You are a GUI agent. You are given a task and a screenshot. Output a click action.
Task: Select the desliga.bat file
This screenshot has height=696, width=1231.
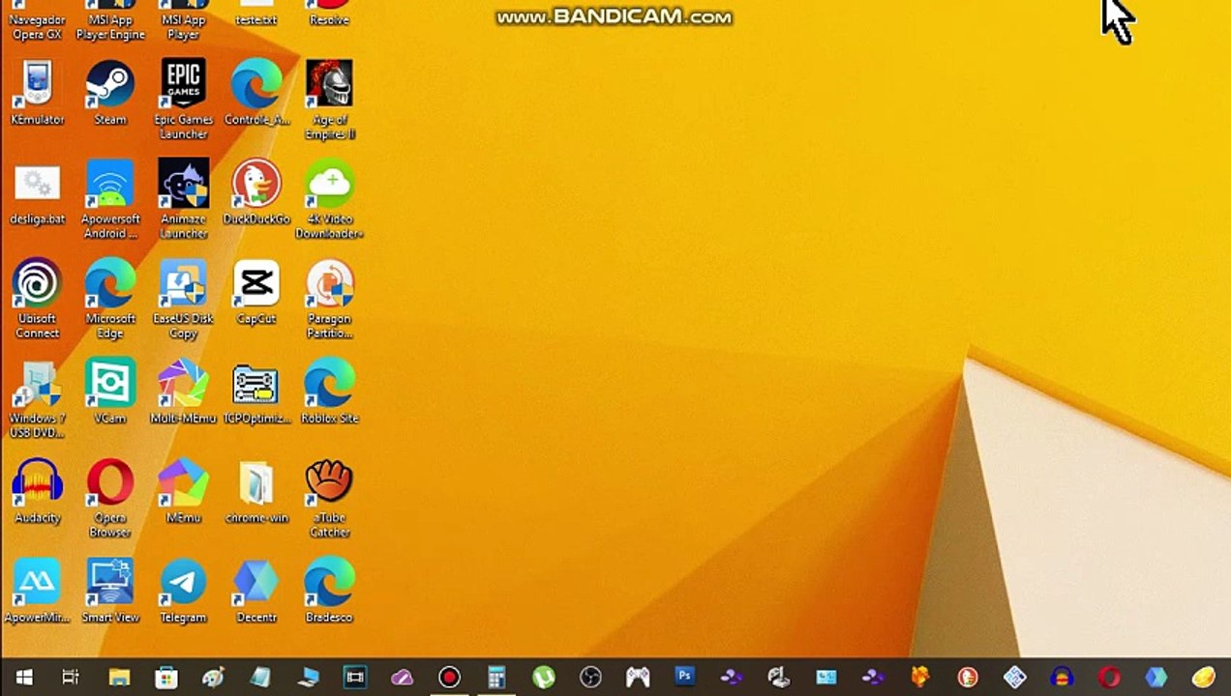point(37,193)
